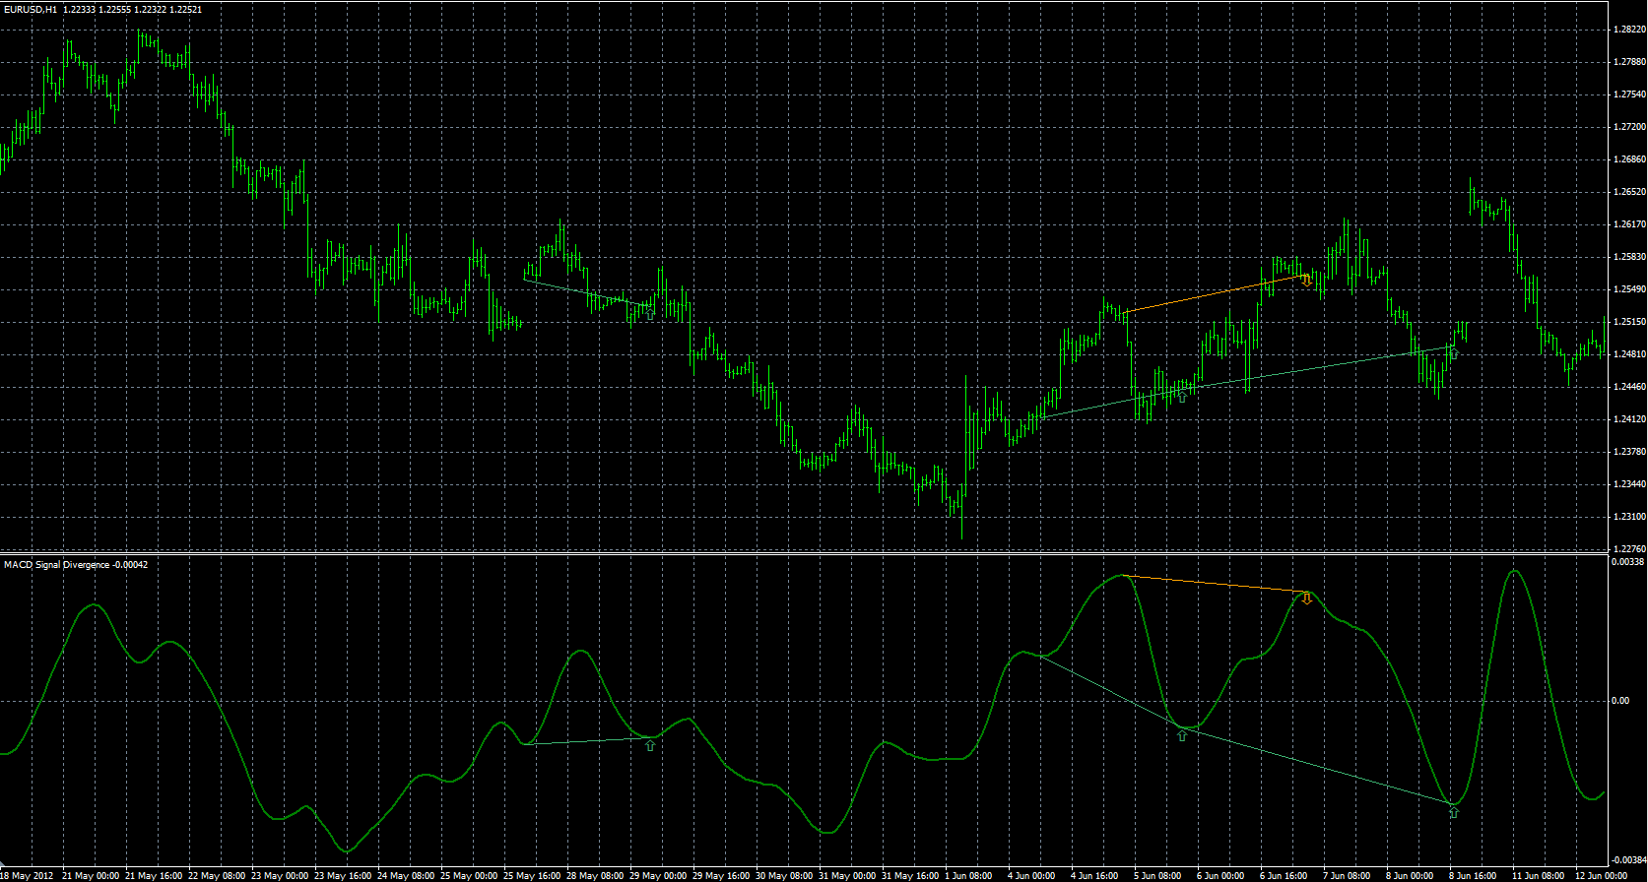The width and height of the screenshot is (1648, 882).
Task: Click the 1.23440 price level
Action: coord(1629,484)
